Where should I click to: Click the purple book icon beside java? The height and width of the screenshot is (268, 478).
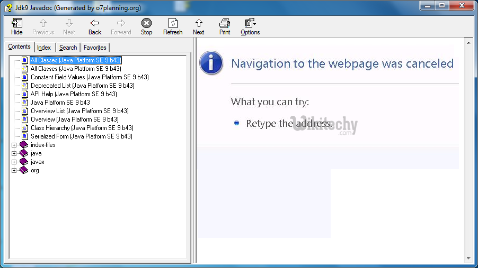[24, 153]
